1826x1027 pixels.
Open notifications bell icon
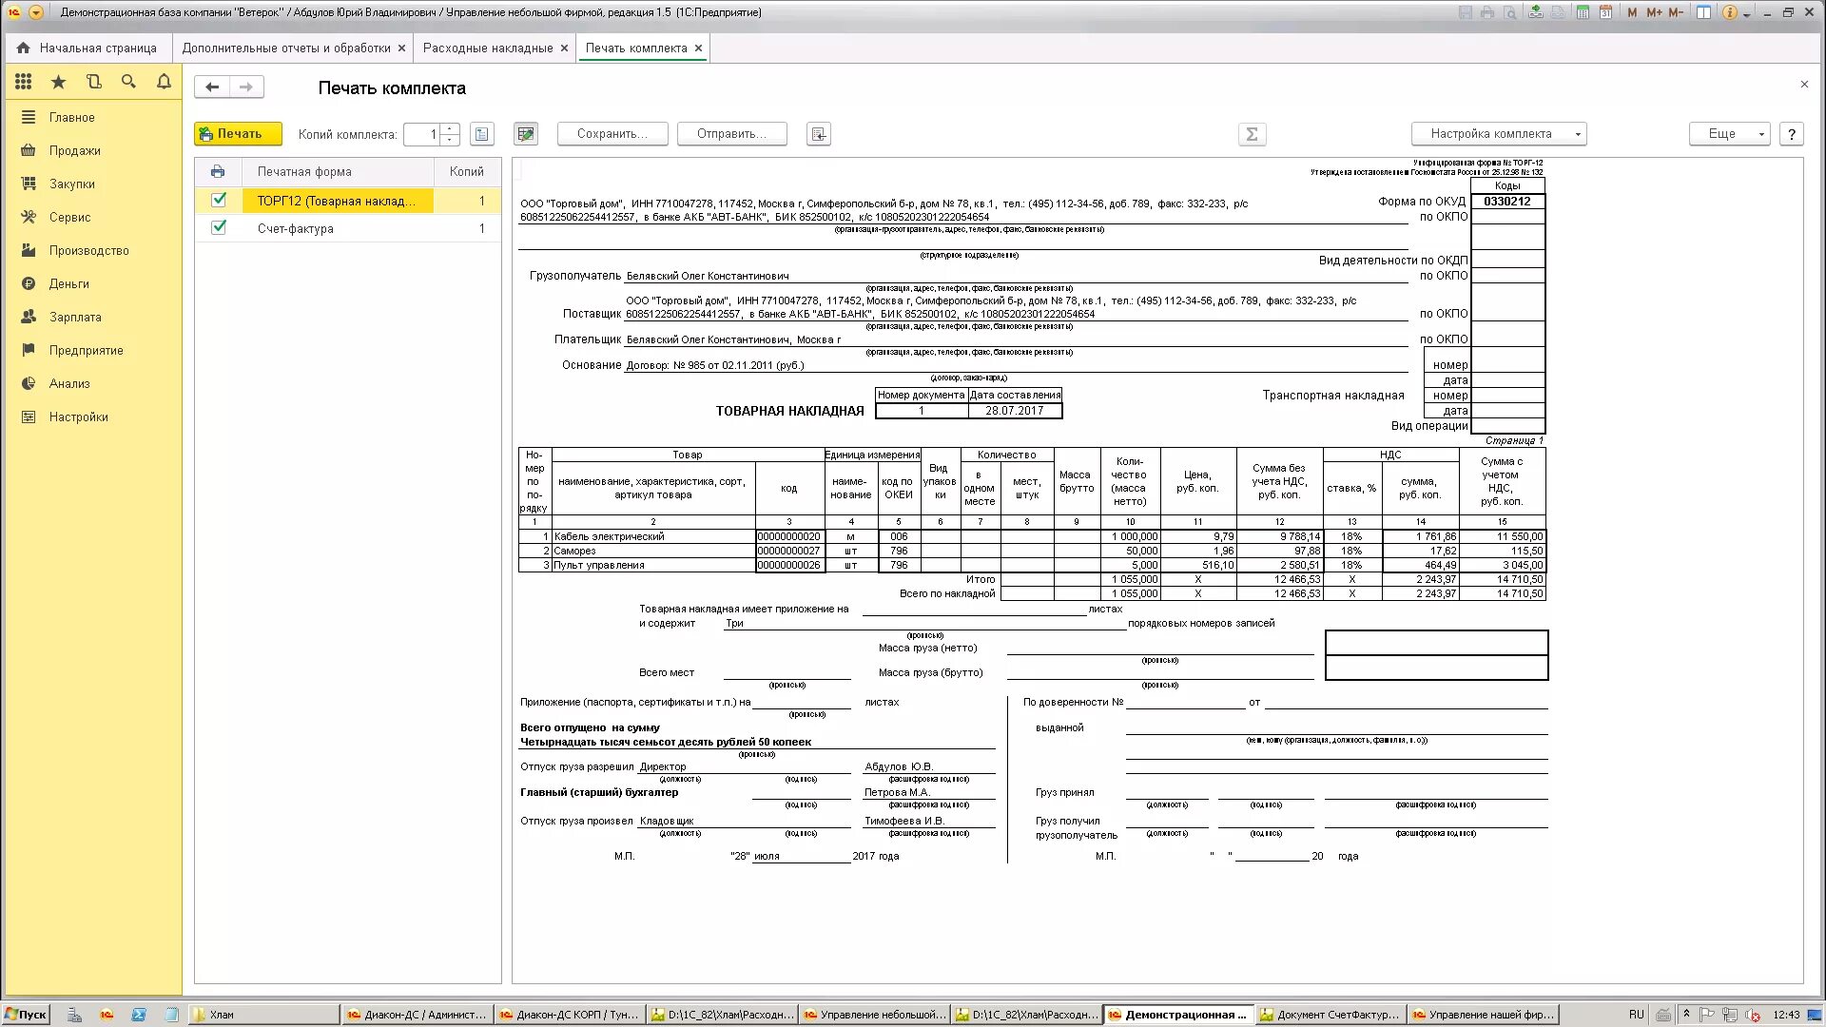click(x=164, y=82)
